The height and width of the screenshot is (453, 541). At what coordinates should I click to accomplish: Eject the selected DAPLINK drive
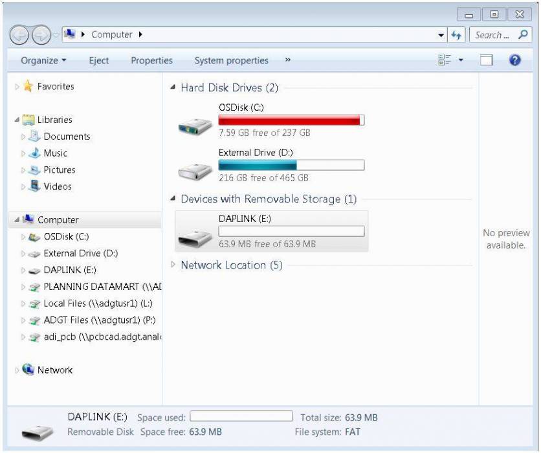pyautogui.click(x=98, y=60)
